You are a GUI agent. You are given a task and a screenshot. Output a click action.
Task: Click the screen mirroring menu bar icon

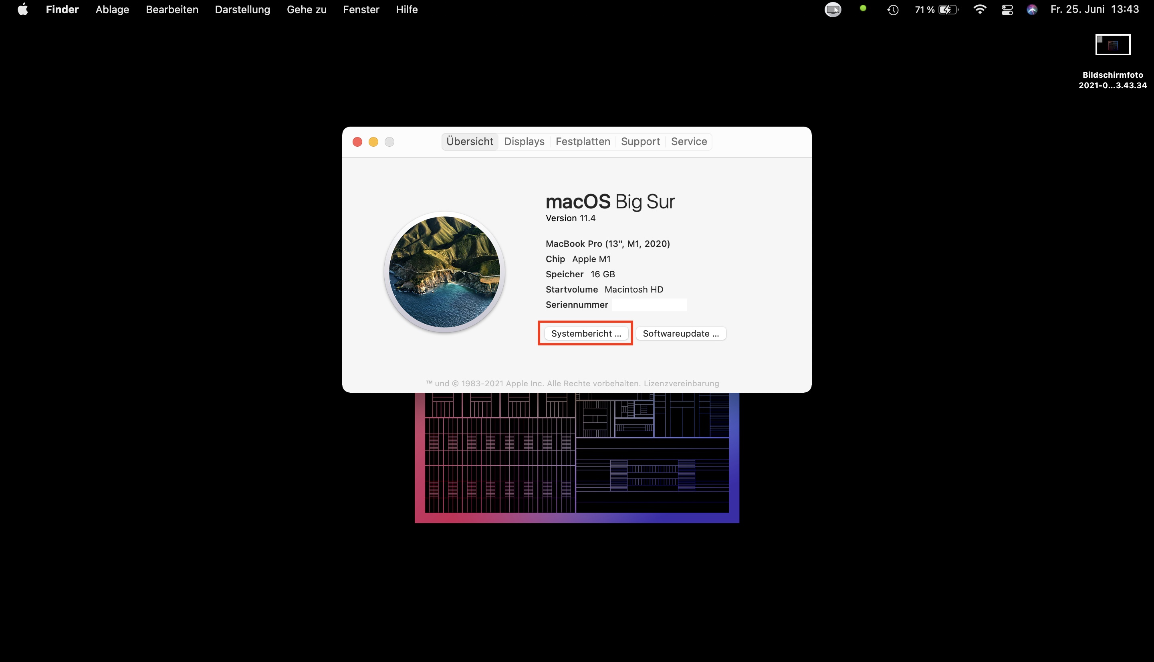(833, 10)
